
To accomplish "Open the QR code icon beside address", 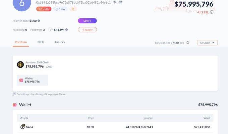I will 121,2.
